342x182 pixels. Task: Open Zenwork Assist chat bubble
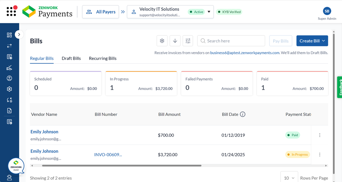pyautogui.click(x=16, y=166)
